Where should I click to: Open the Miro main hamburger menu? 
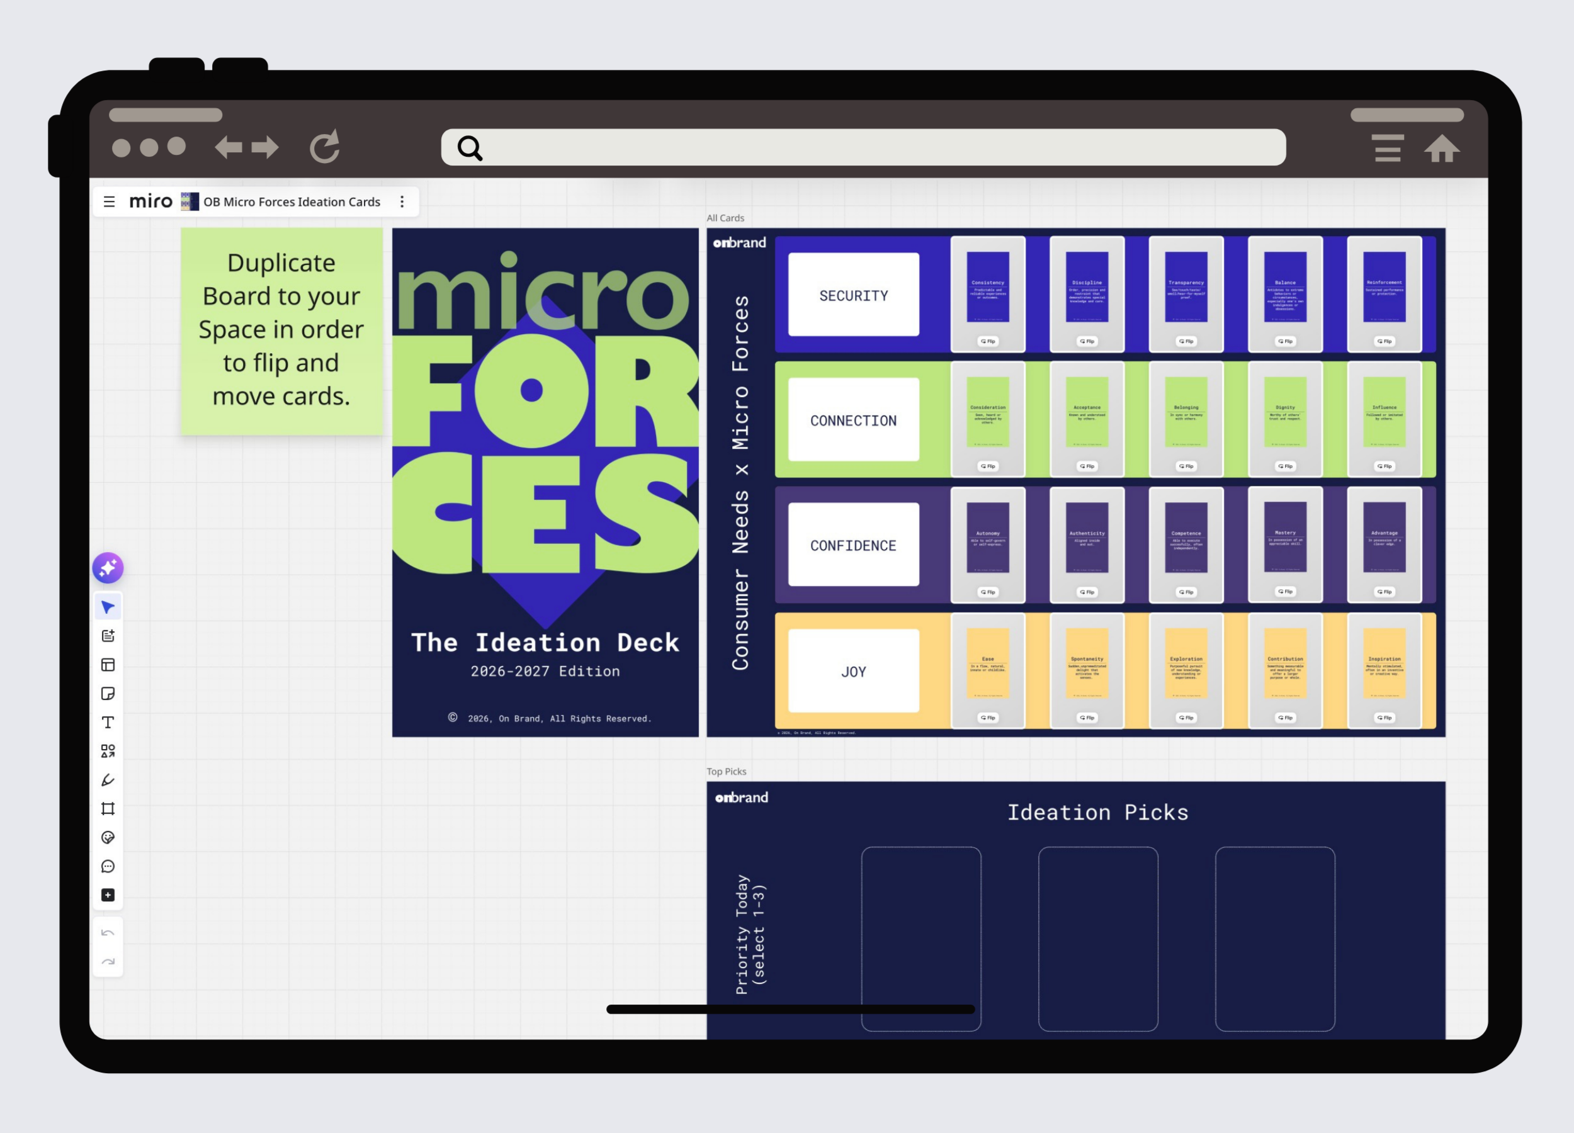pyautogui.click(x=109, y=202)
